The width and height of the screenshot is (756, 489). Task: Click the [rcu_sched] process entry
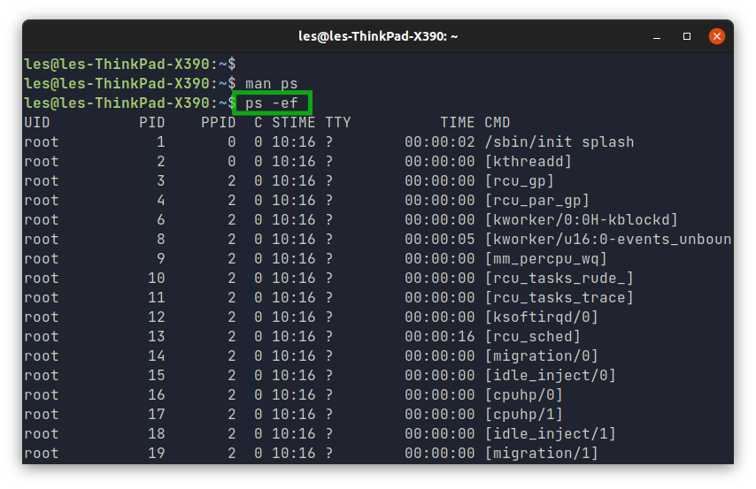tap(532, 336)
